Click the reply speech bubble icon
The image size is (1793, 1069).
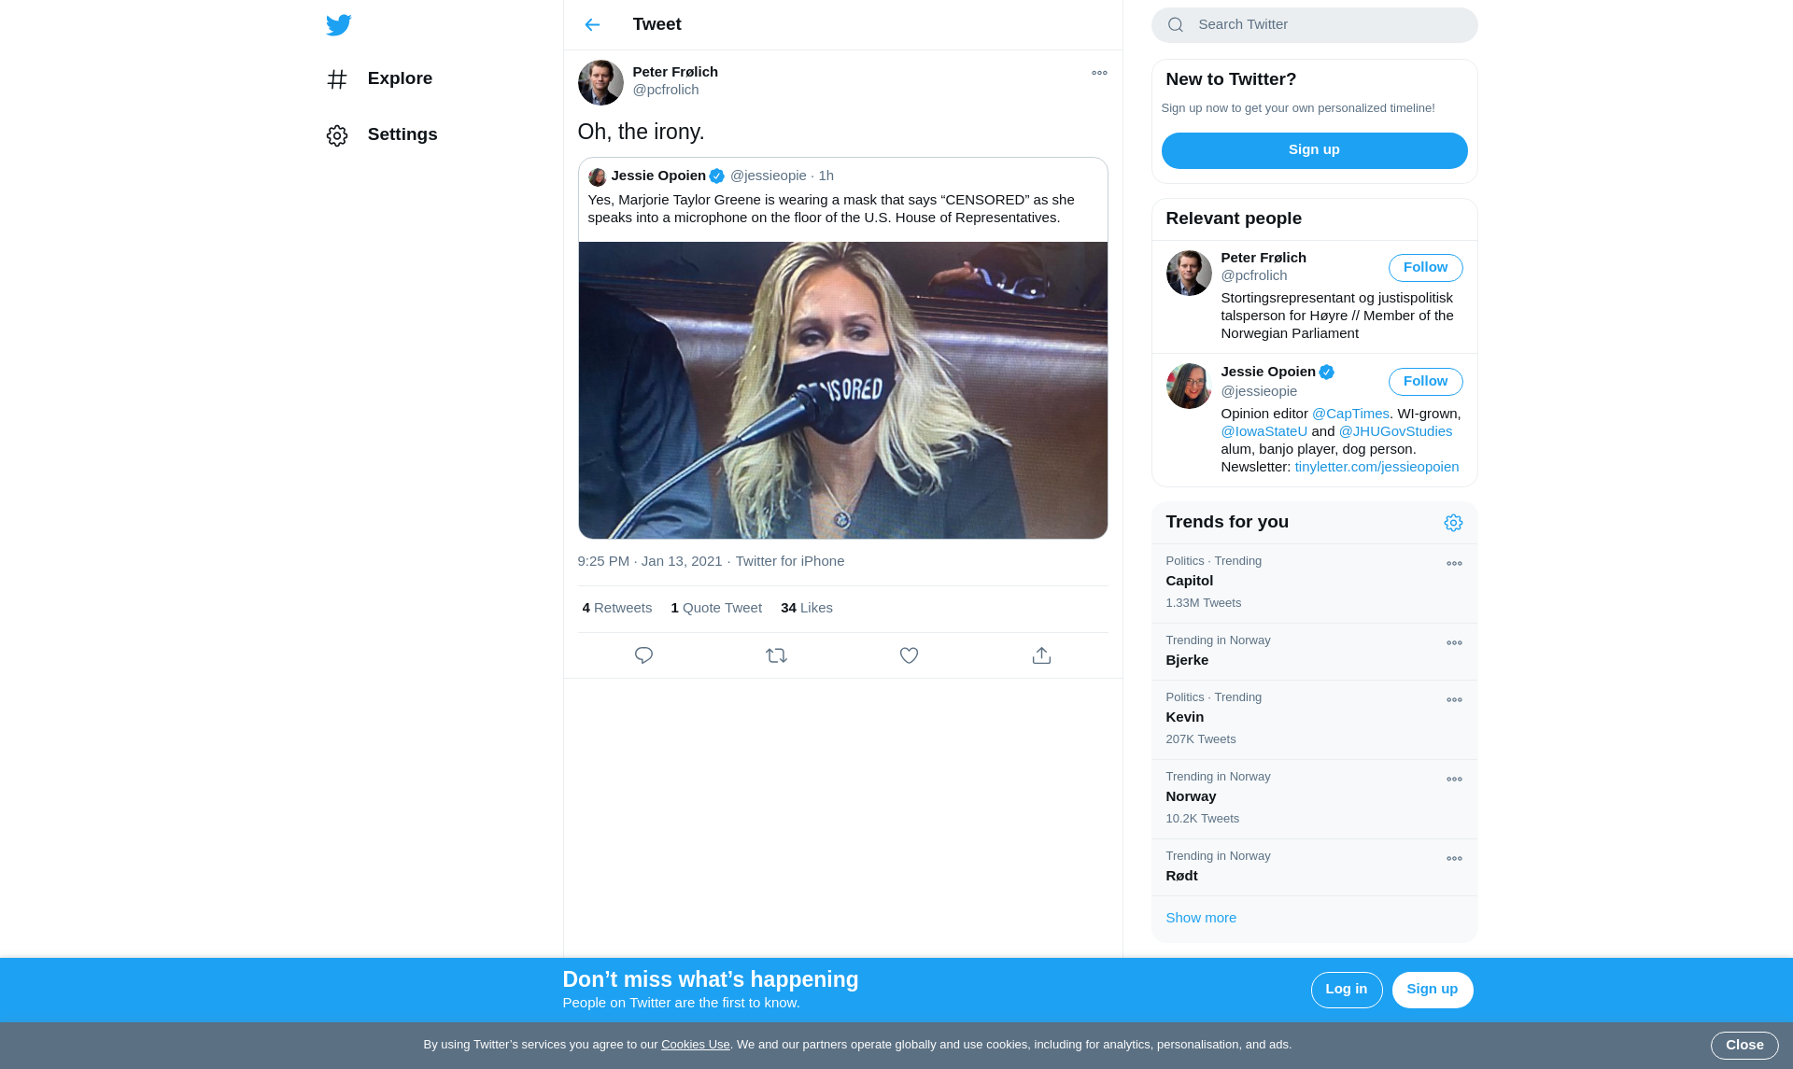643,655
